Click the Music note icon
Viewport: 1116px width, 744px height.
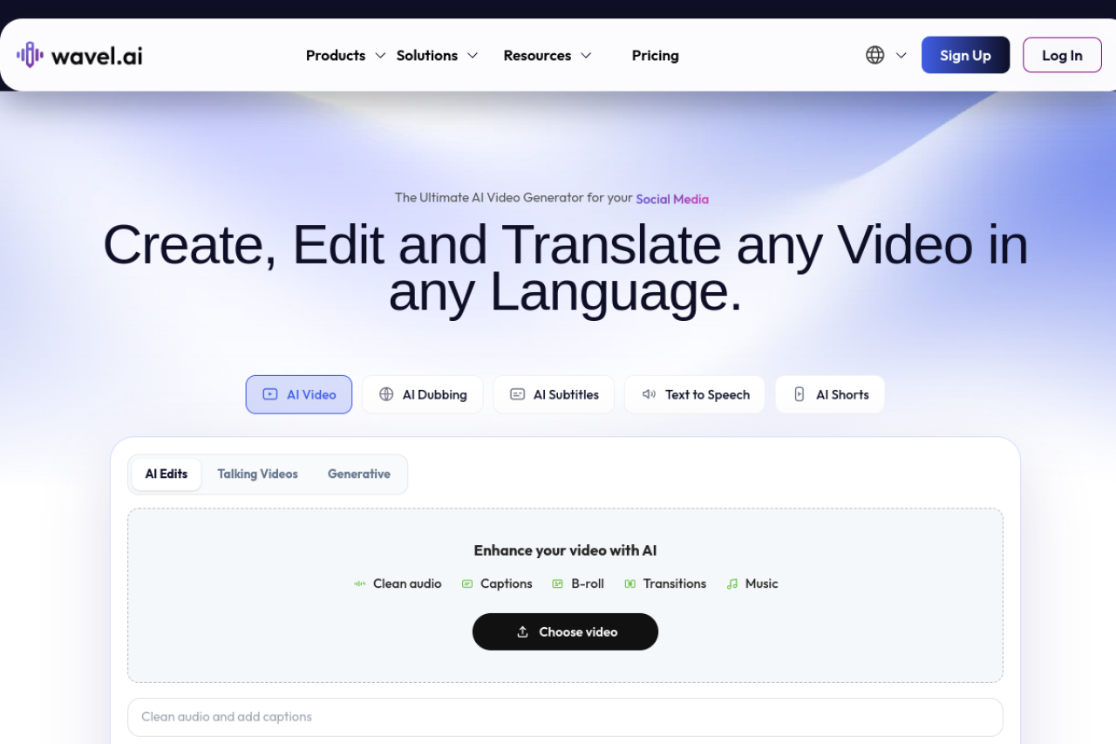click(x=732, y=584)
